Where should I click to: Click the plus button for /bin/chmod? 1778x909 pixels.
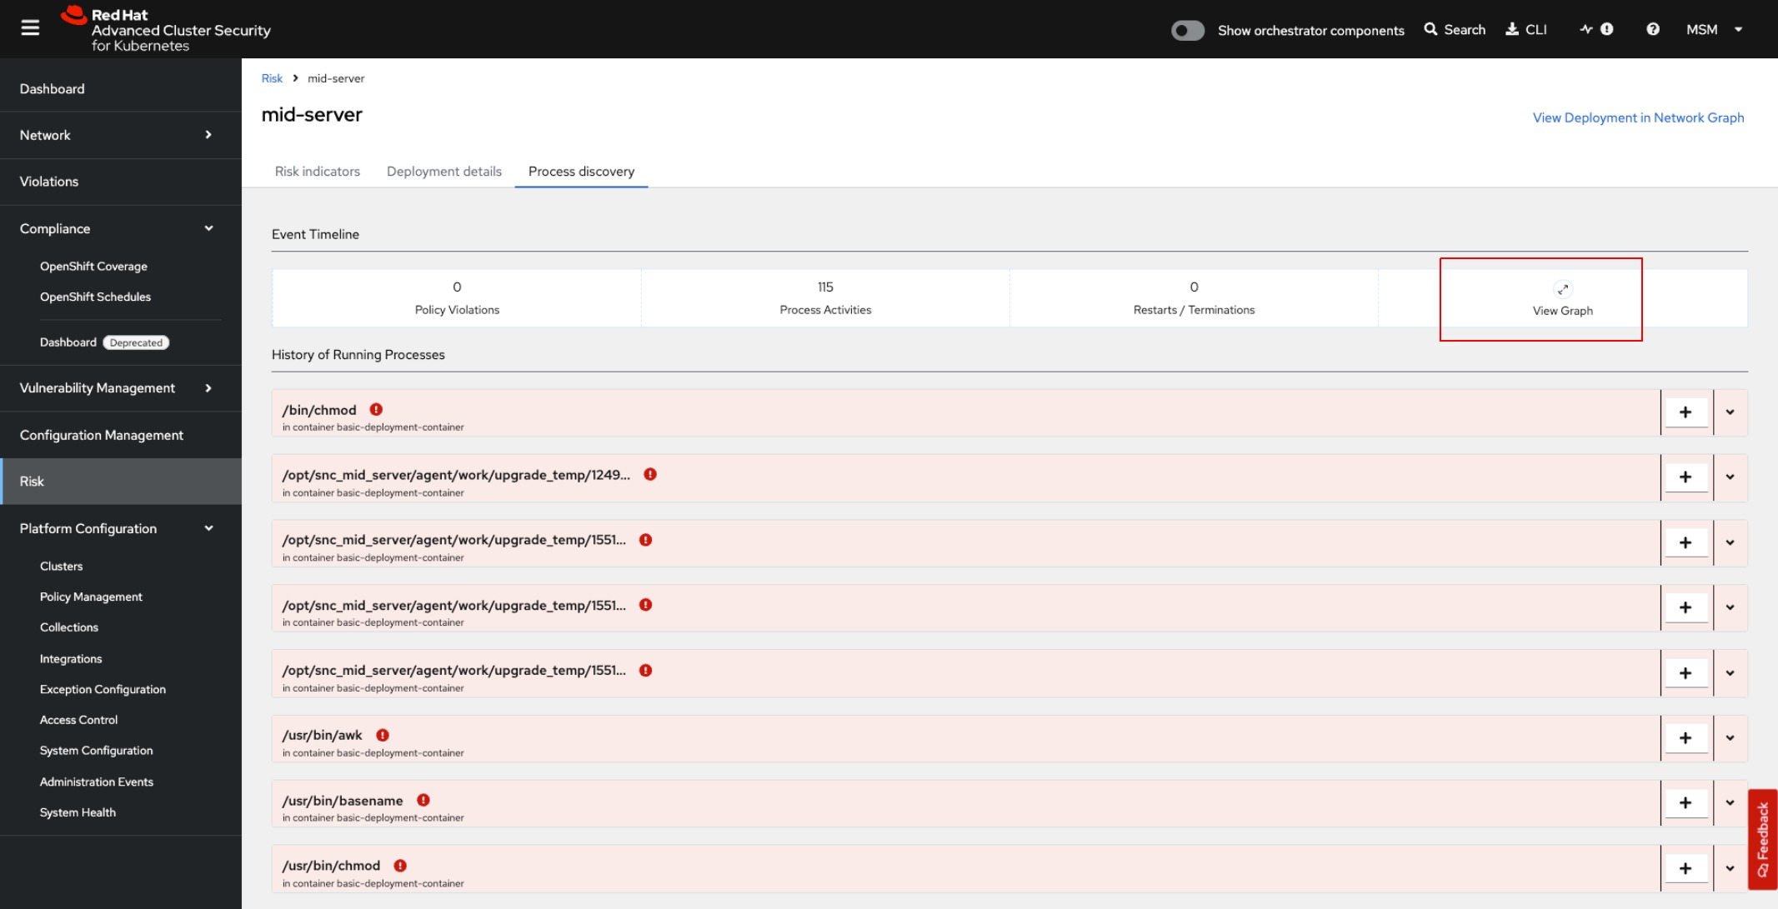[1685, 412]
